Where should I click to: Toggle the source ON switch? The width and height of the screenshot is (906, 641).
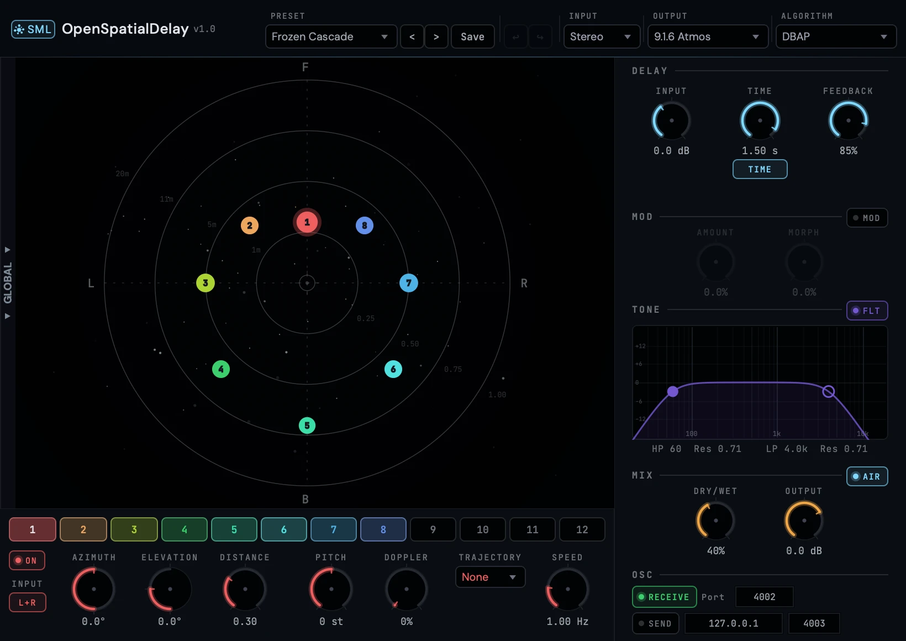click(x=27, y=560)
